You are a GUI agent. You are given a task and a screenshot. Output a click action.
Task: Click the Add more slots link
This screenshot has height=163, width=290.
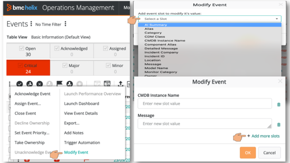click(265, 136)
